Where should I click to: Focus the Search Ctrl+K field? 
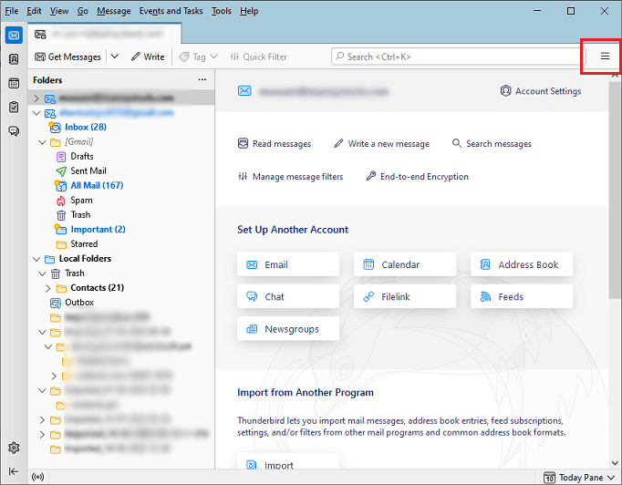[x=458, y=57]
